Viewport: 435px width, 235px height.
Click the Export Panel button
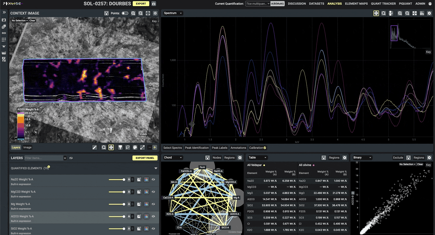[x=145, y=158]
